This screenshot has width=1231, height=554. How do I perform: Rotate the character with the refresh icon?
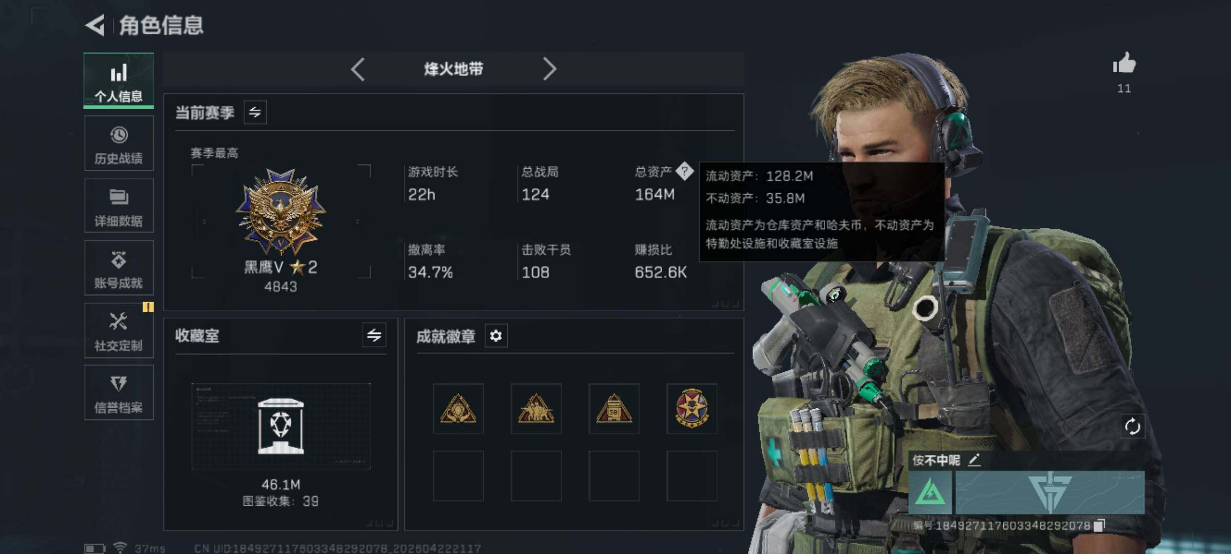[x=1132, y=426]
